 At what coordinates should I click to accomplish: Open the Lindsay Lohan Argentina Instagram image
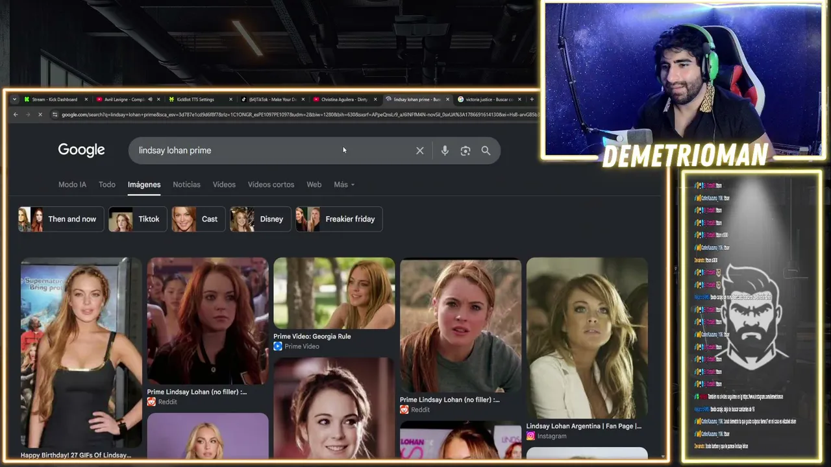click(x=587, y=338)
